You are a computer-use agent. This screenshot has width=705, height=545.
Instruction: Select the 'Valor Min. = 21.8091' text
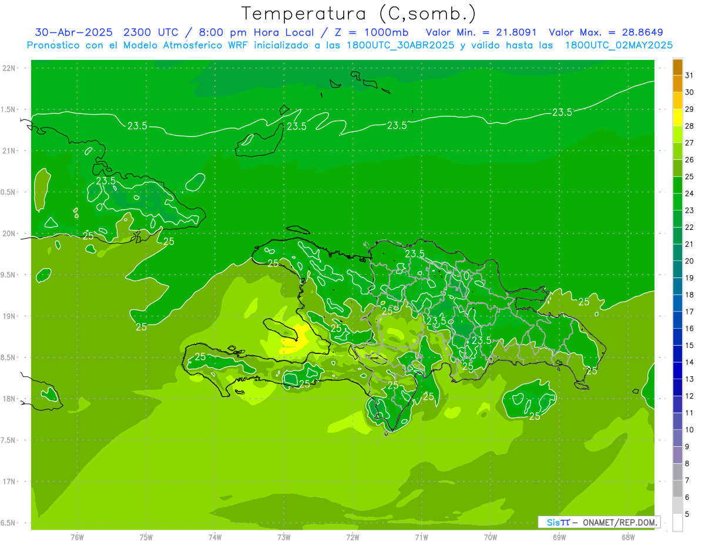coord(482,32)
